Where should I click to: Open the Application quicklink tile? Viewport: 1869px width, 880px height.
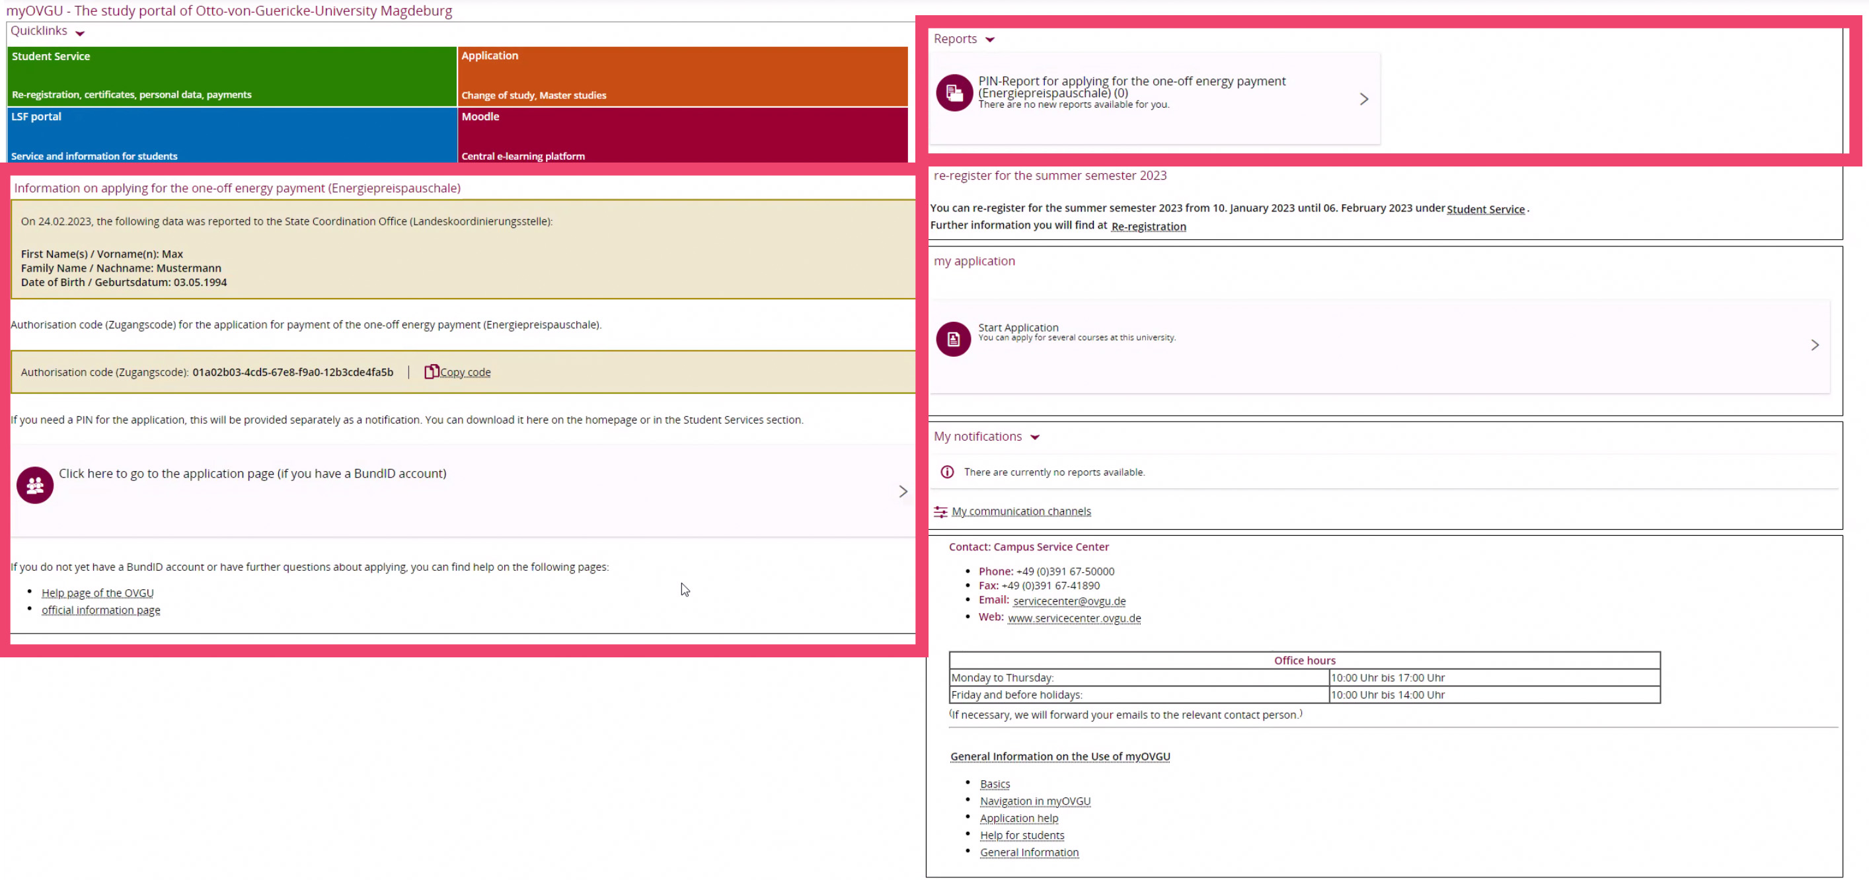[683, 76]
